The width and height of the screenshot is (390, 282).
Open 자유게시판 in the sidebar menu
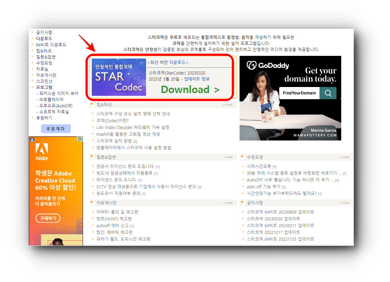point(46,75)
